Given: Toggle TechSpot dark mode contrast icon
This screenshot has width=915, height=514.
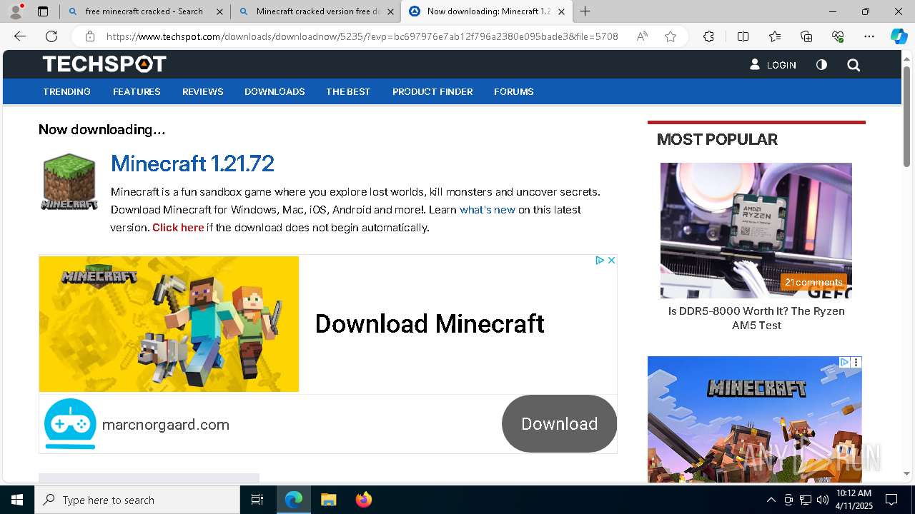Looking at the screenshot, I should click(x=821, y=65).
